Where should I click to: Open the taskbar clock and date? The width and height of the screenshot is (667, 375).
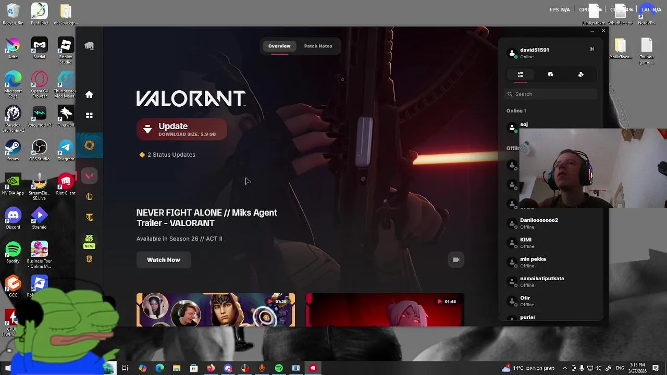pyautogui.click(x=637, y=368)
